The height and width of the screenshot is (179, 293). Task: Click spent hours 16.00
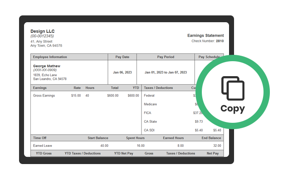pyautogui.click(x=141, y=146)
